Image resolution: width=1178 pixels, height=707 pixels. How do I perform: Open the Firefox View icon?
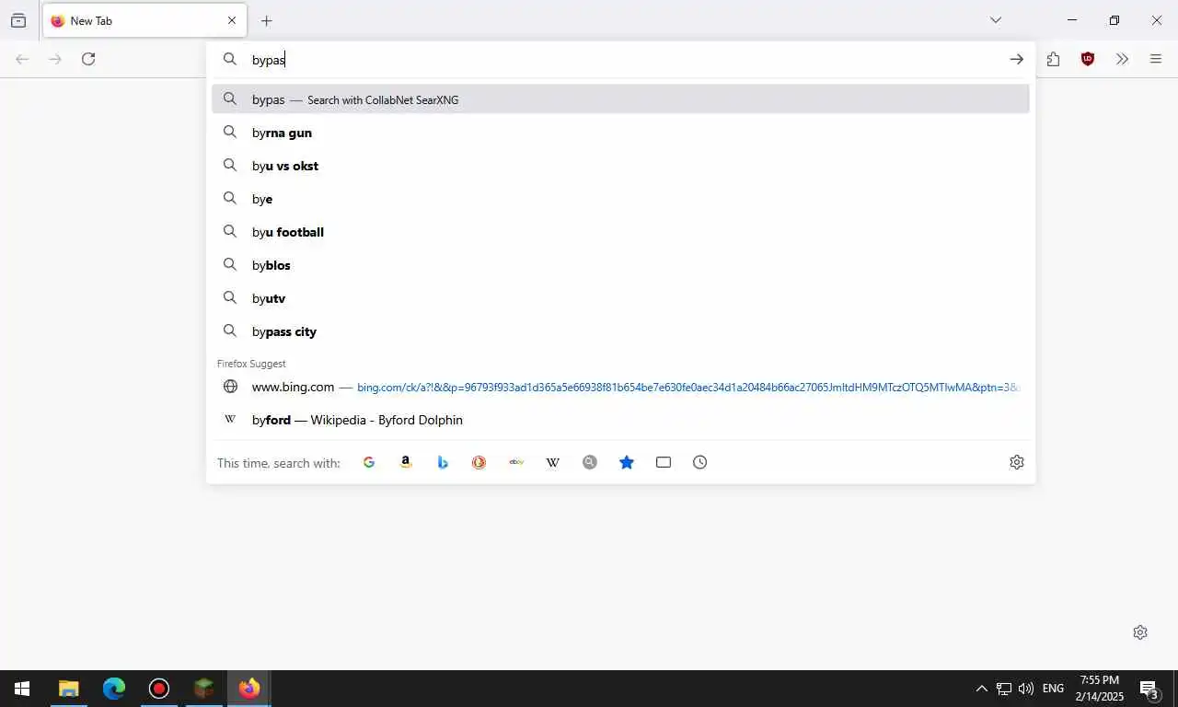(x=18, y=20)
